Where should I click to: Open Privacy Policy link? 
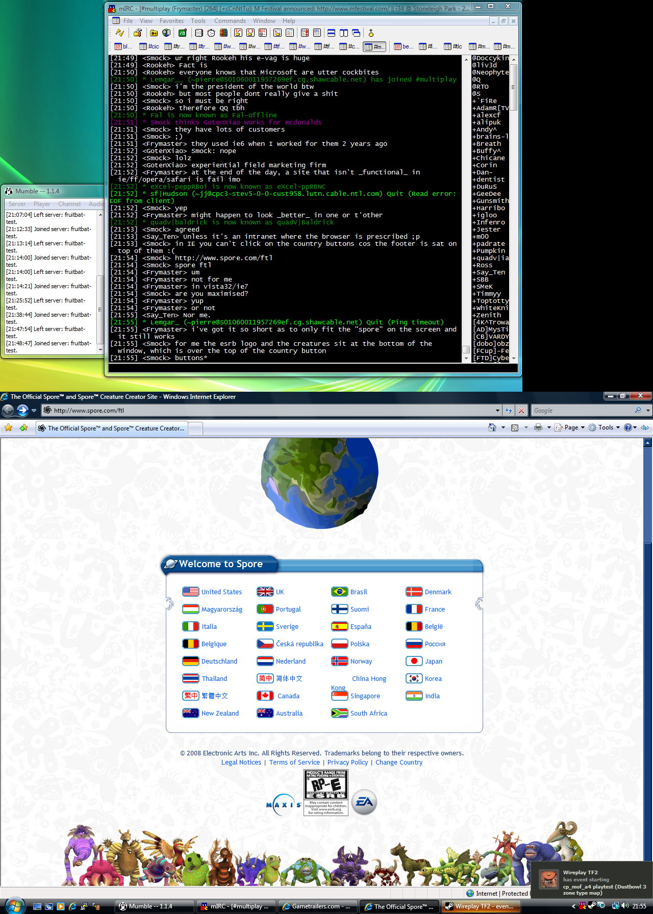click(347, 762)
